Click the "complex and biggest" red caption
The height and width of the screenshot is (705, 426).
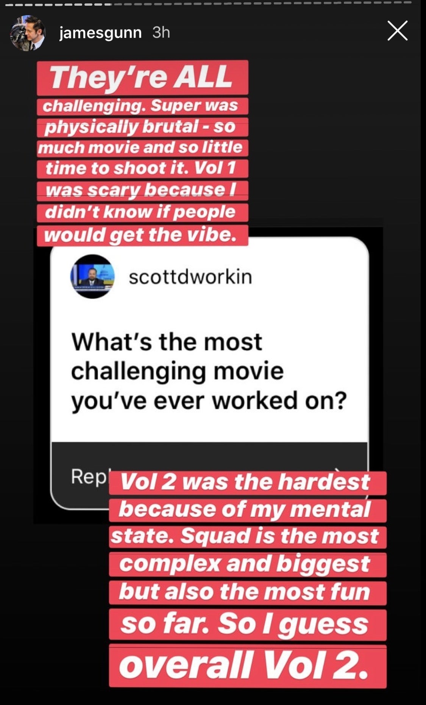pos(248,564)
